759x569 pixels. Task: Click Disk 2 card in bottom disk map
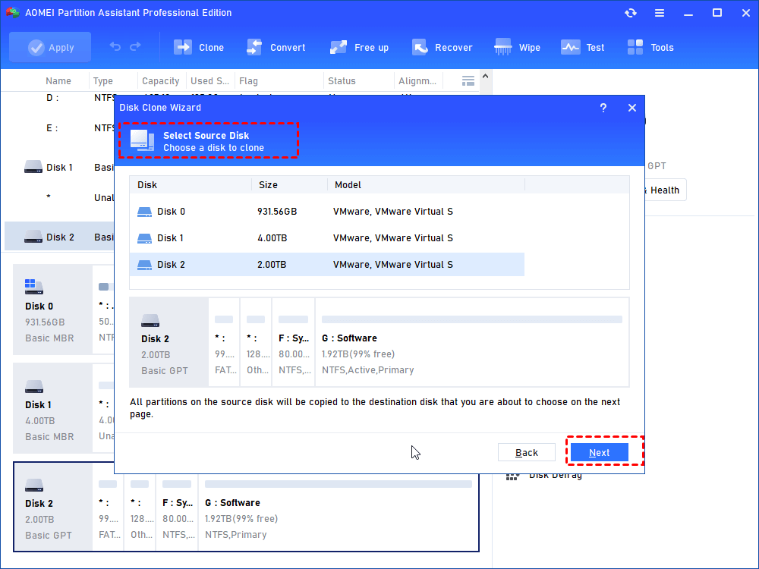click(52, 507)
